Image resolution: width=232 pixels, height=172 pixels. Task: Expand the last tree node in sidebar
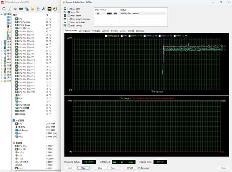pyautogui.click(x=1, y=81)
